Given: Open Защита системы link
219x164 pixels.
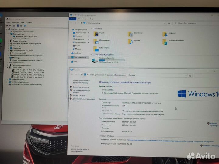Looking at the screenshot, I should (79, 96).
